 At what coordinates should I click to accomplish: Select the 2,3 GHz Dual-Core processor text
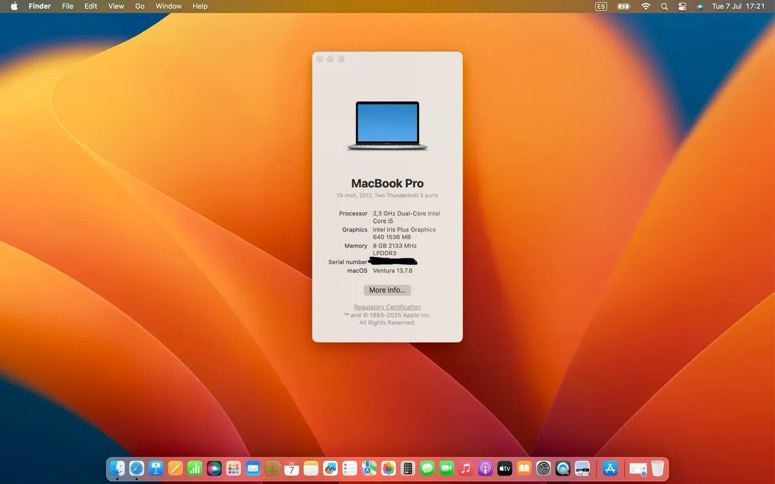(x=406, y=217)
